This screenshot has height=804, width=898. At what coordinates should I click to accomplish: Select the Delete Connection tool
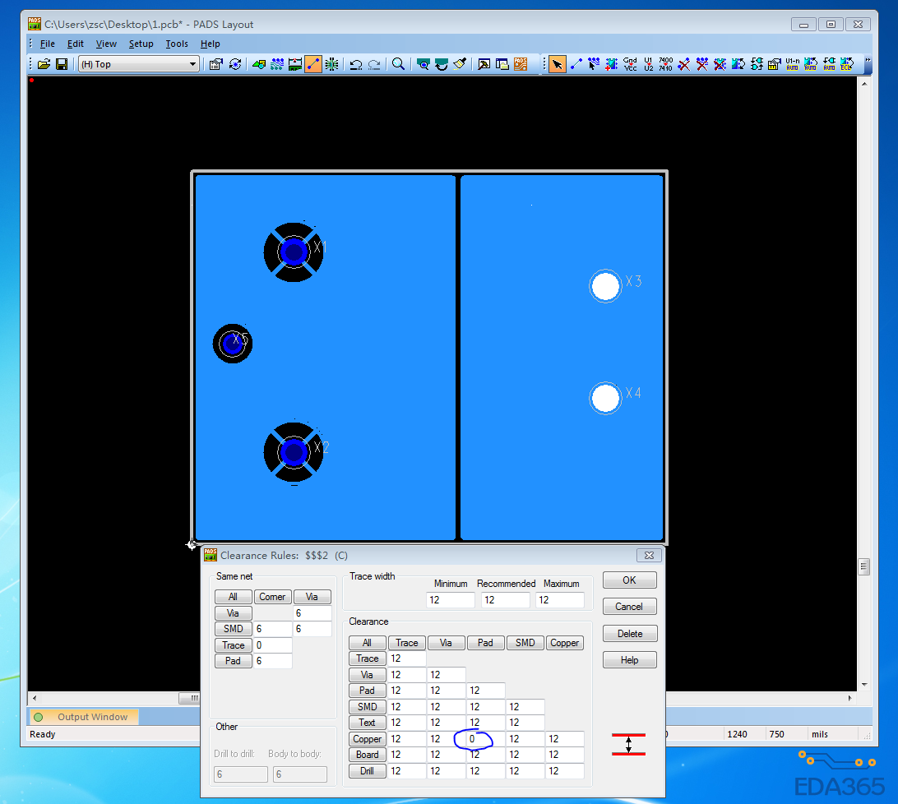click(x=684, y=64)
